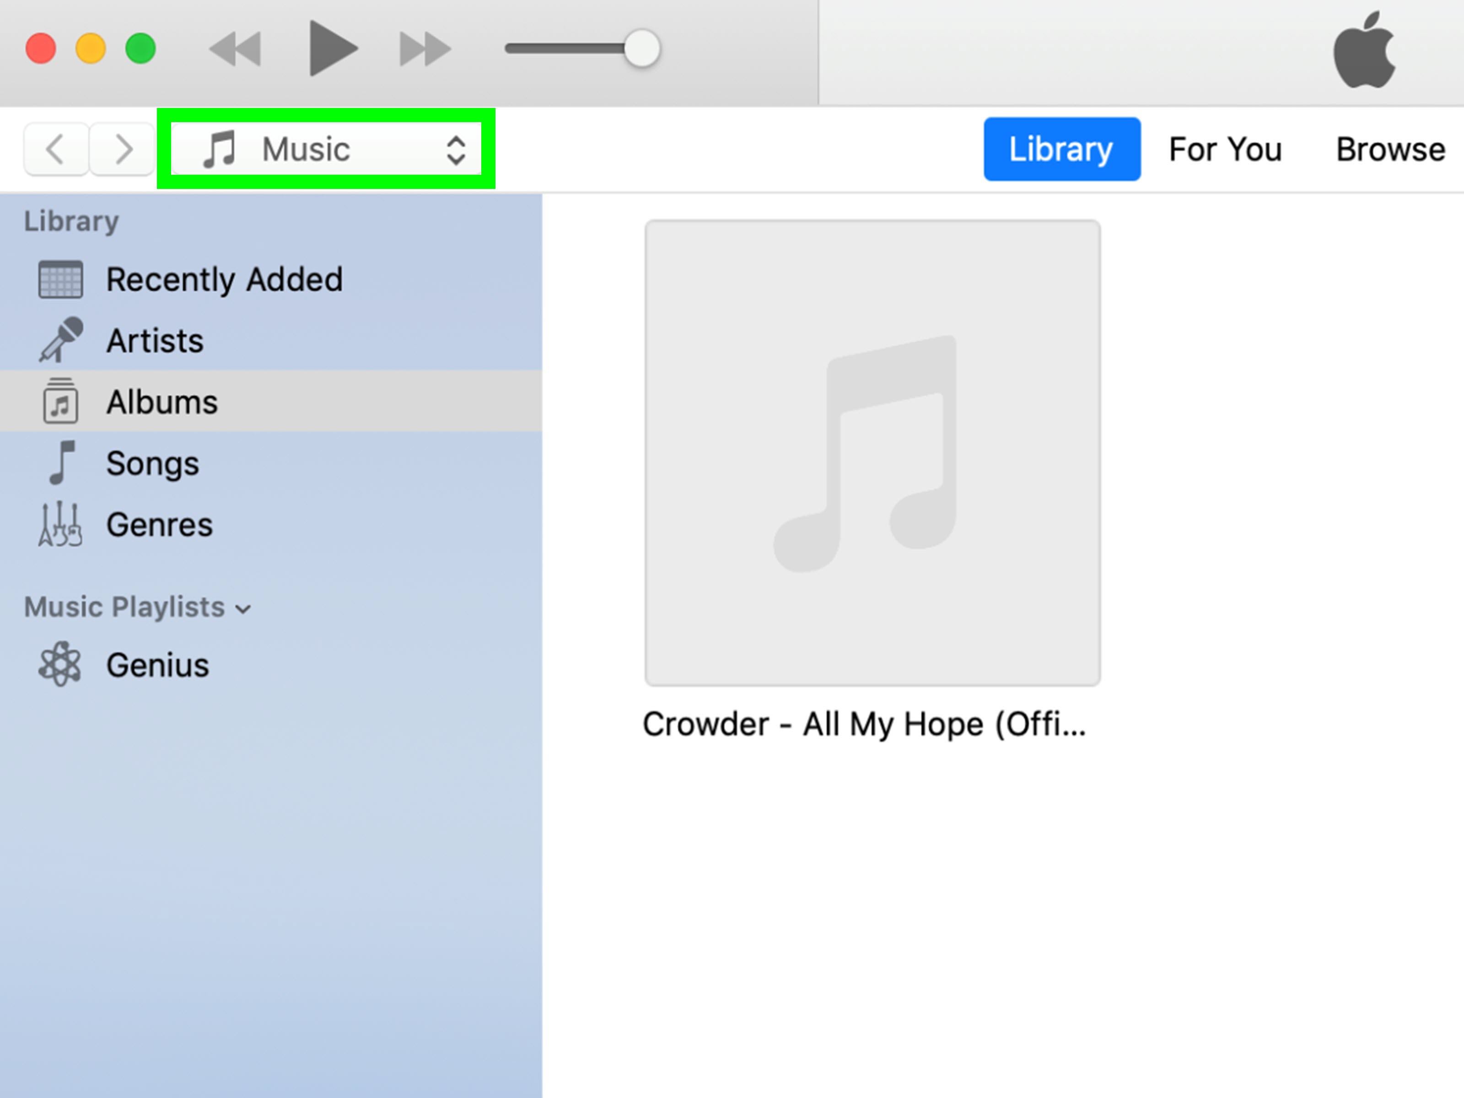Click the music note icon in the media picker
This screenshot has height=1098, width=1464.
(219, 149)
